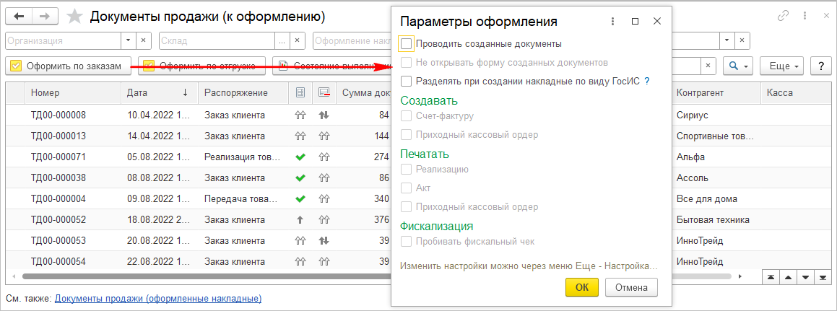
Task: Move down one row with the down triangle
Action: coord(806,277)
